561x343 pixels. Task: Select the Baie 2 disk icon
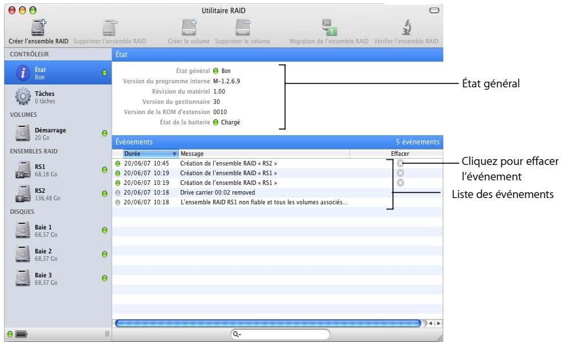point(23,254)
